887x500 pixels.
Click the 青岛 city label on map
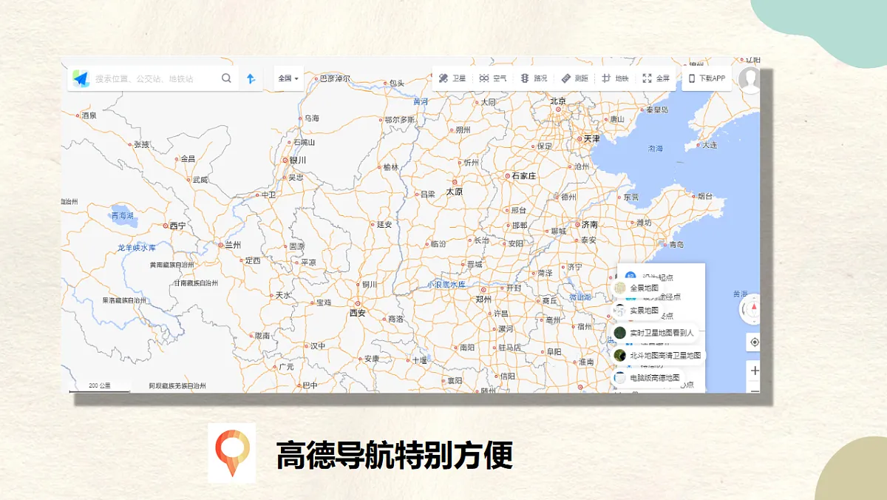pyautogui.click(x=676, y=245)
